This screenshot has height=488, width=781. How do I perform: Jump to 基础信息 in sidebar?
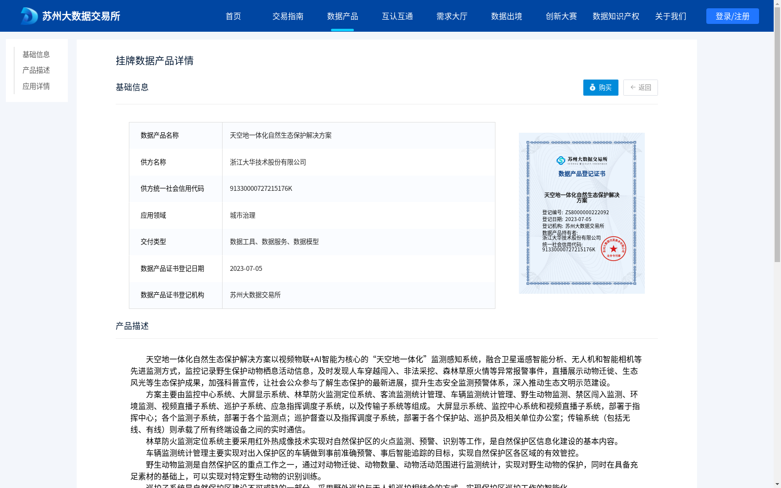coord(36,54)
